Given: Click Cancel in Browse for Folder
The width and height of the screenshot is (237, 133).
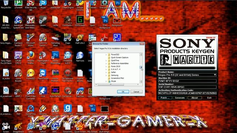Looking at the screenshot, I should (x=136, y=92).
